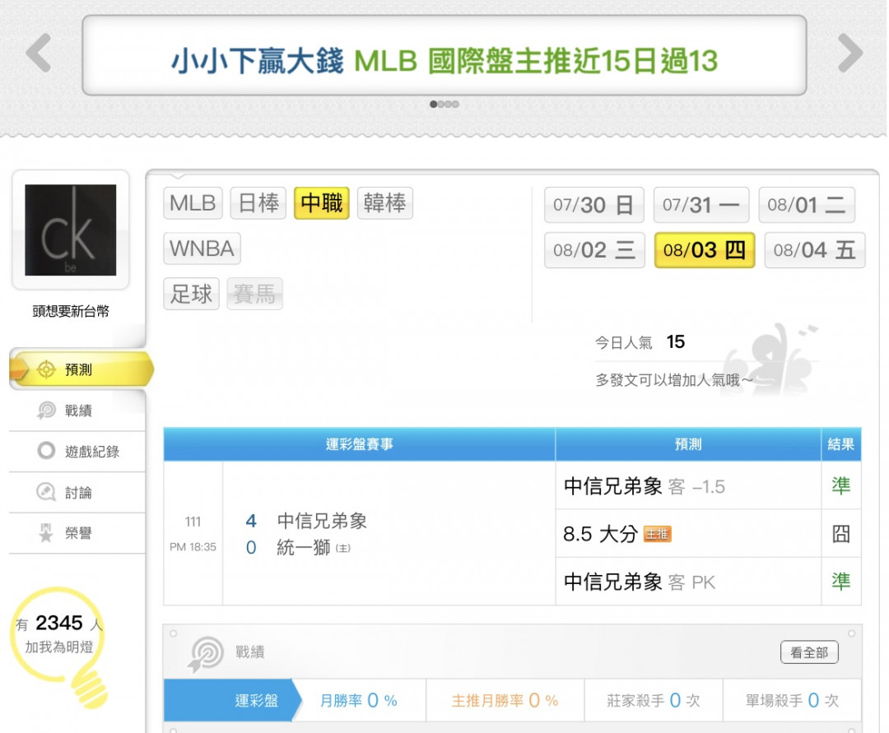Select the 足球 league tab
This screenshot has width=889, height=733.
point(191,294)
